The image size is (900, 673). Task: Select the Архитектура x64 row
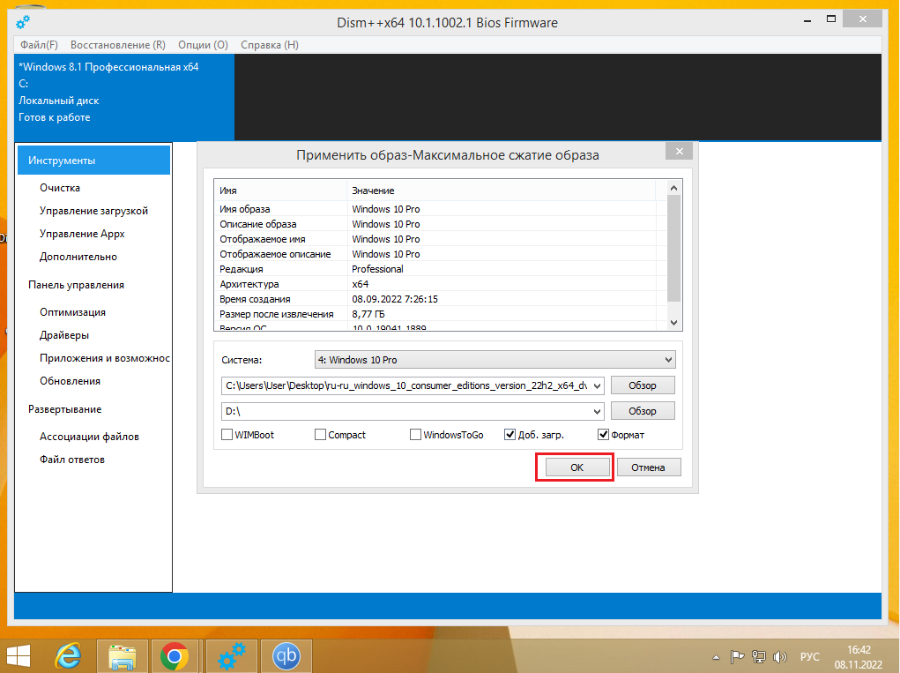440,284
